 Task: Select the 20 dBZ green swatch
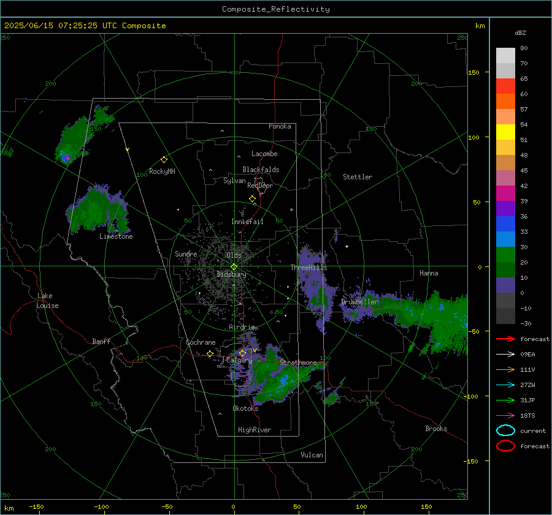click(505, 254)
